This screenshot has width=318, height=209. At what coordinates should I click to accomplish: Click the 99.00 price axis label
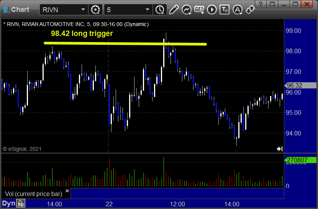[x=293, y=31]
